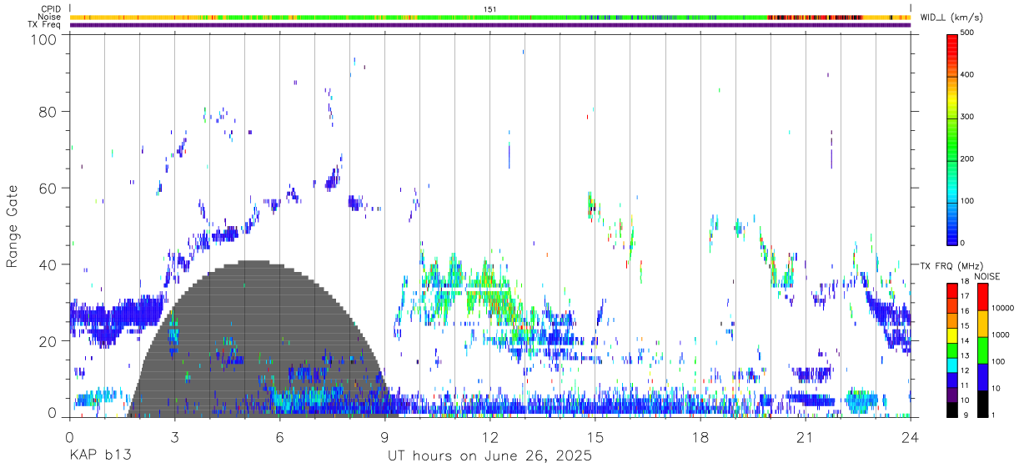Click the TX frequency legend label '18'
The image size is (1024, 473).
coord(966,281)
